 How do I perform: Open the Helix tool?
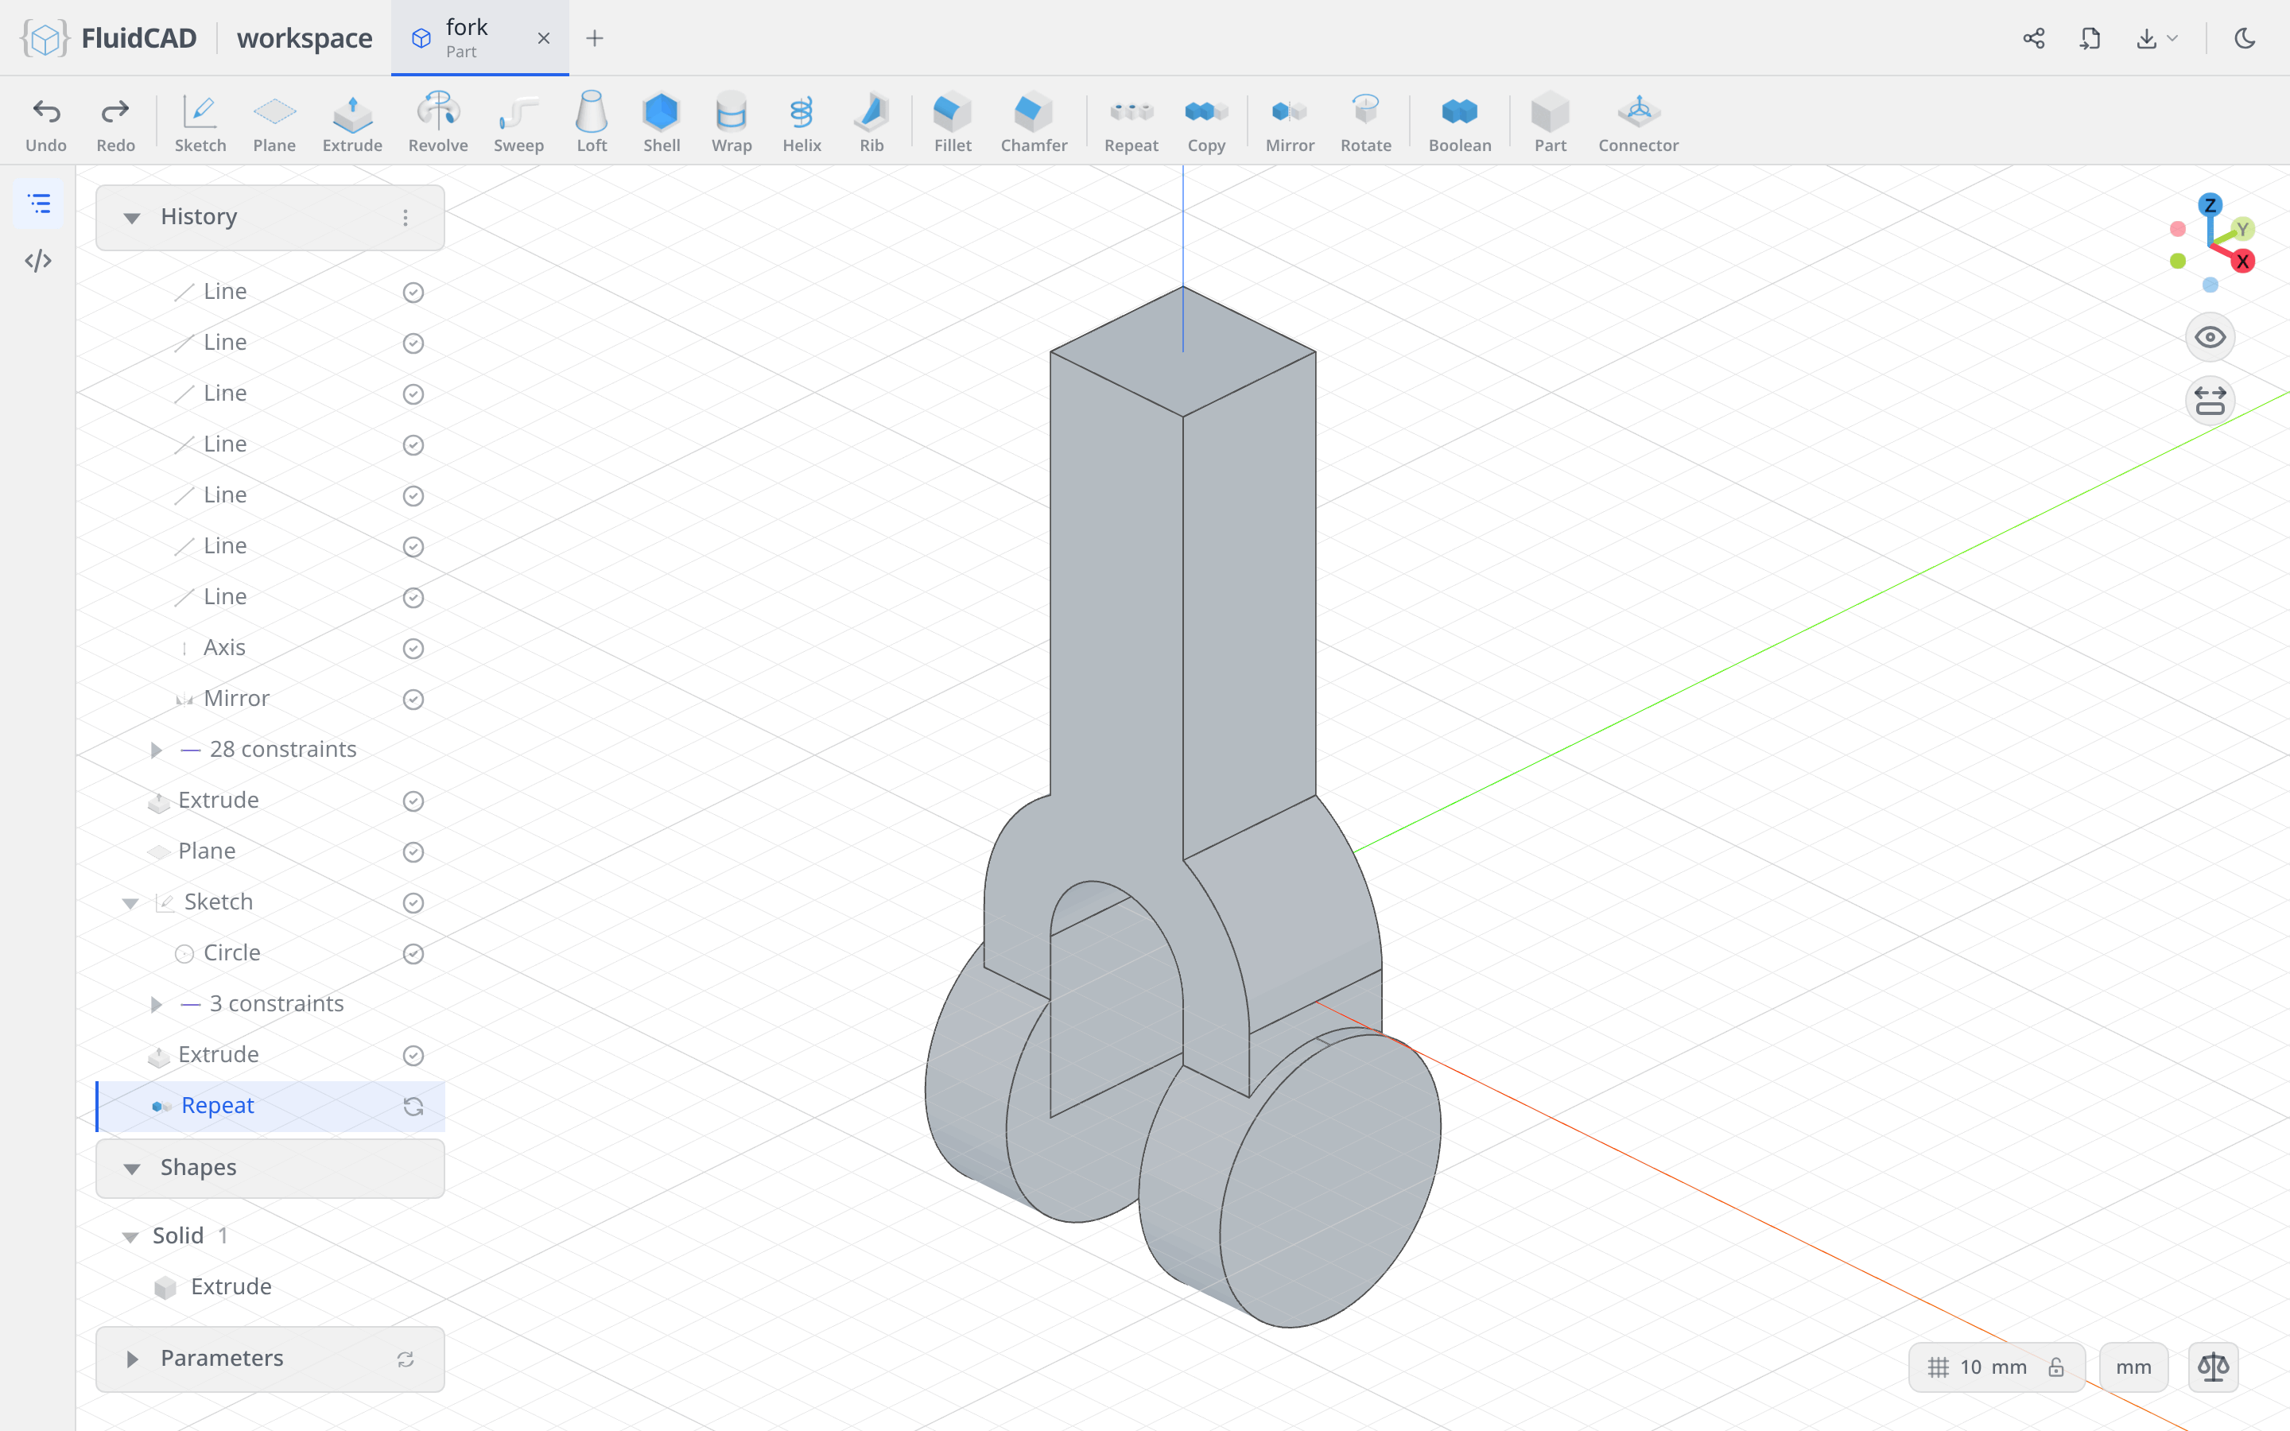(801, 123)
